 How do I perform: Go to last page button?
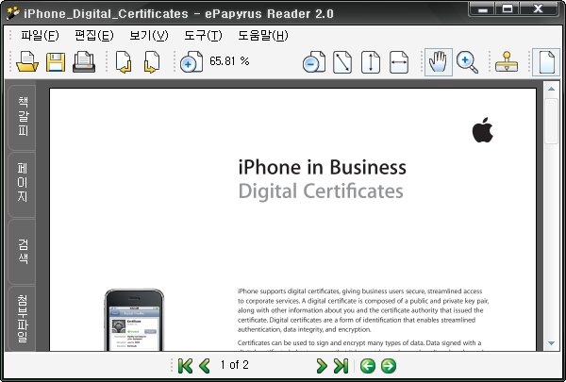click(x=341, y=366)
